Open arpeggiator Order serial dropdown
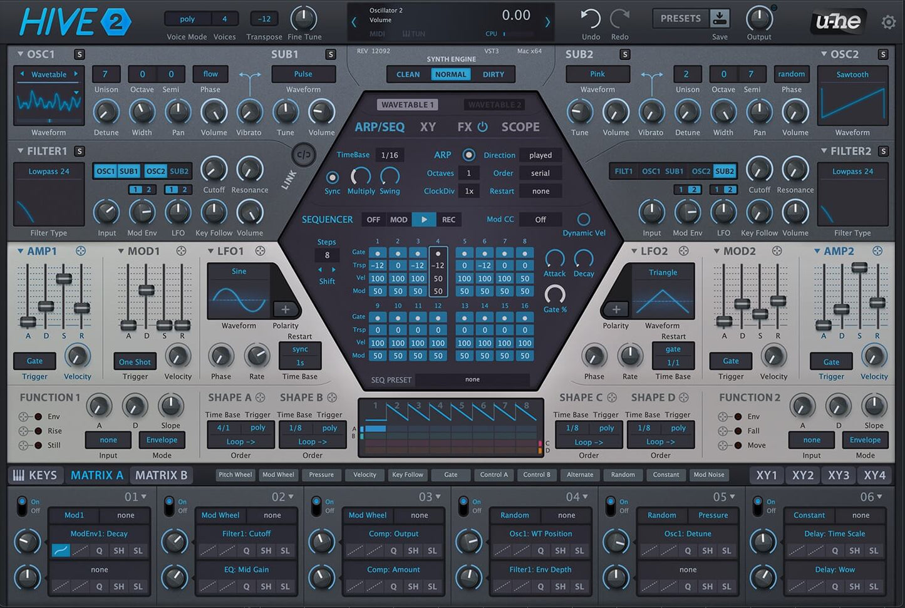This screenshot has width=905, height=608. (540, 173)
